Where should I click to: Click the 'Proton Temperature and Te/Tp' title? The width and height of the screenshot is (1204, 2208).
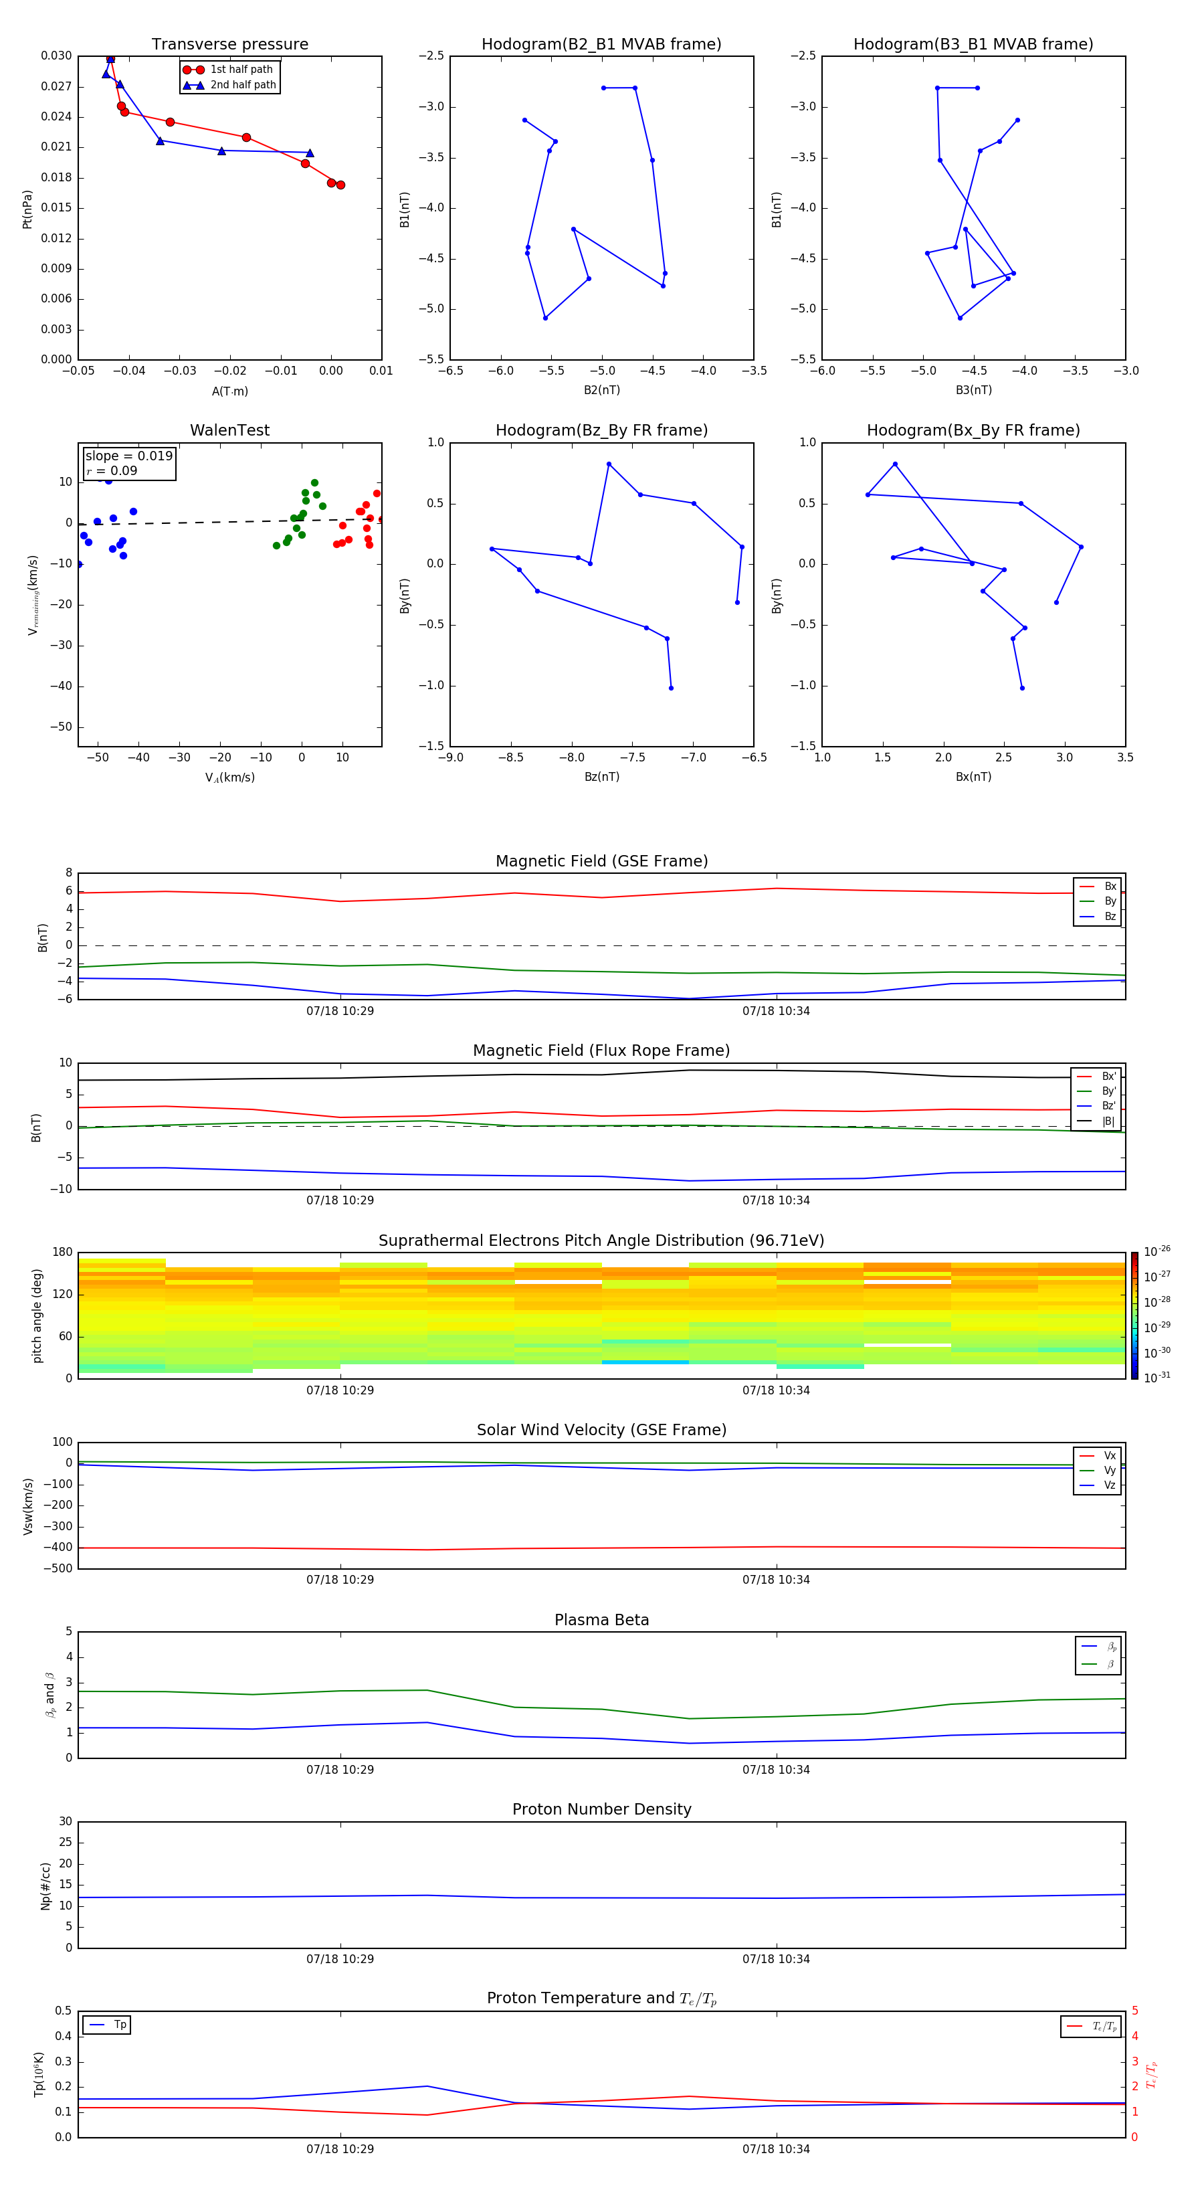click(x=601, y=1999)
